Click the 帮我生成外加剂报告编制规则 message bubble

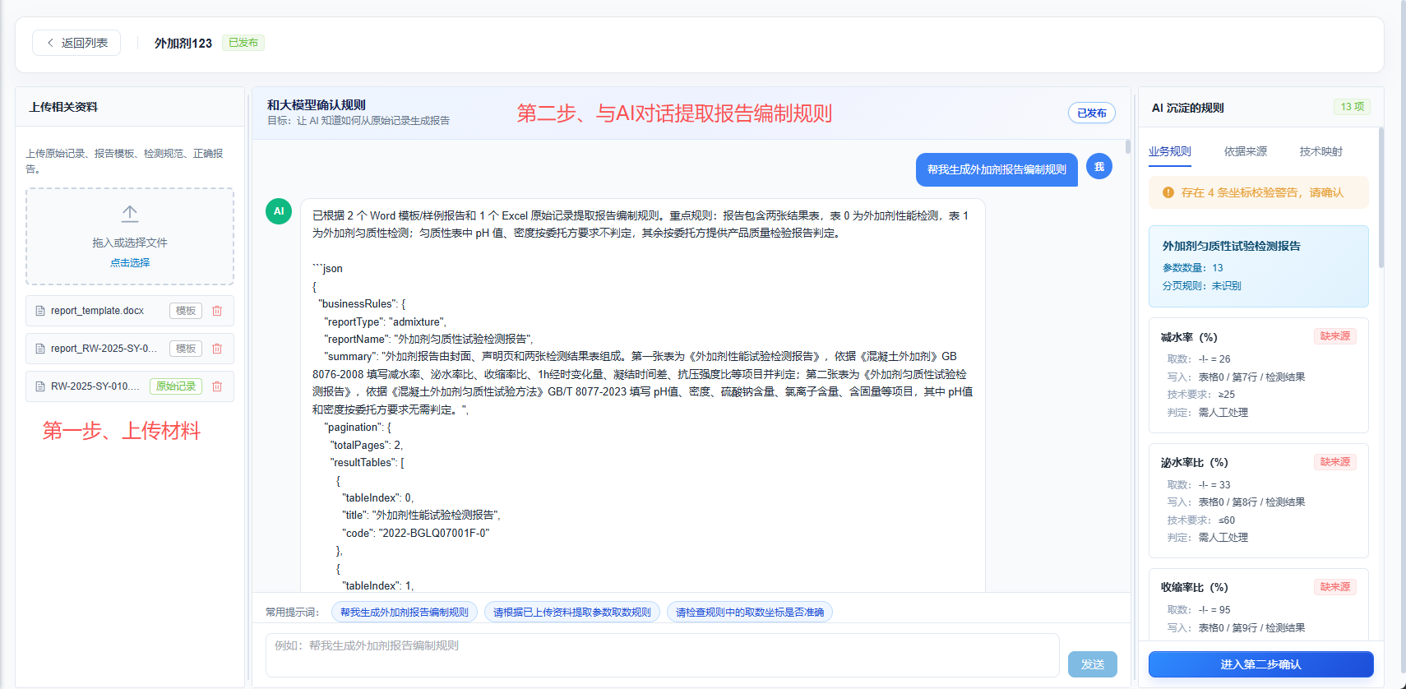[x=997, y=170]
